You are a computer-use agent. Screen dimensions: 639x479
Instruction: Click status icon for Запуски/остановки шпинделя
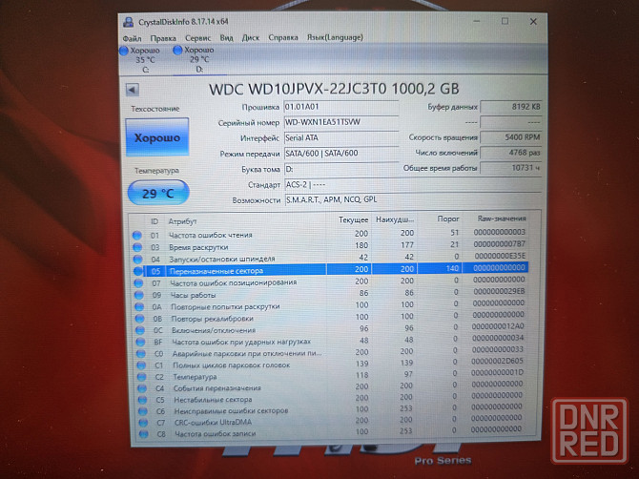point(137,260)
